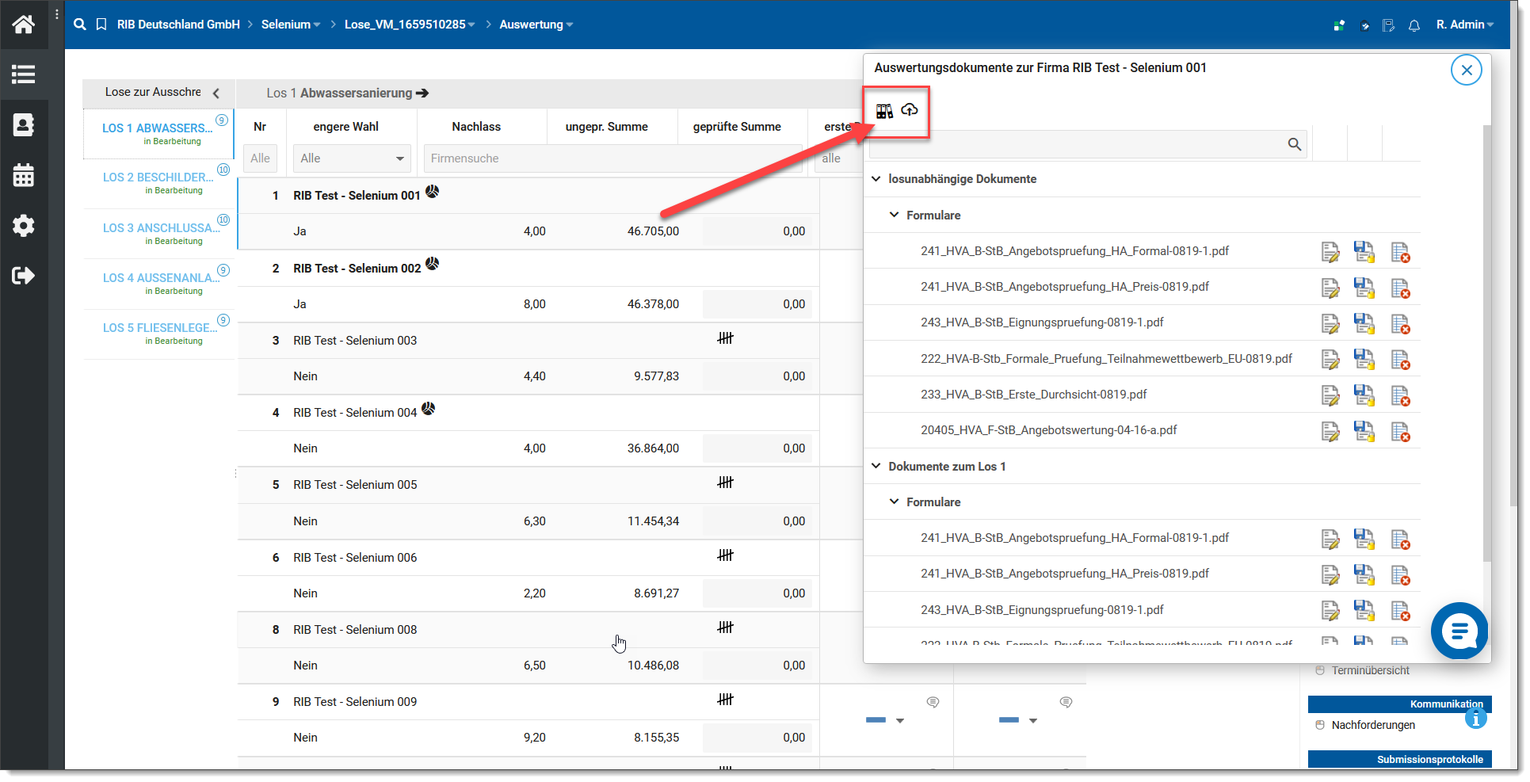Edit 241_HVA Formal-0819-1.pdf under Dokumente zum Los 1
Viewport: 1530px width, 782px height.
click(1330, 539)
